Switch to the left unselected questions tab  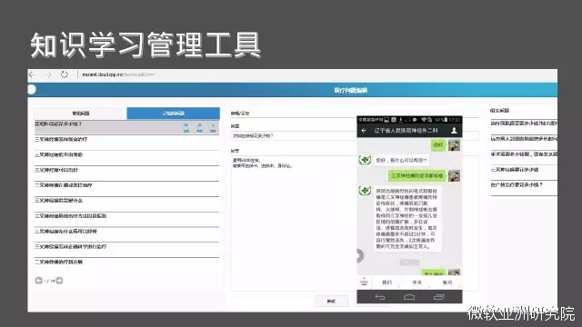(81, 114)
